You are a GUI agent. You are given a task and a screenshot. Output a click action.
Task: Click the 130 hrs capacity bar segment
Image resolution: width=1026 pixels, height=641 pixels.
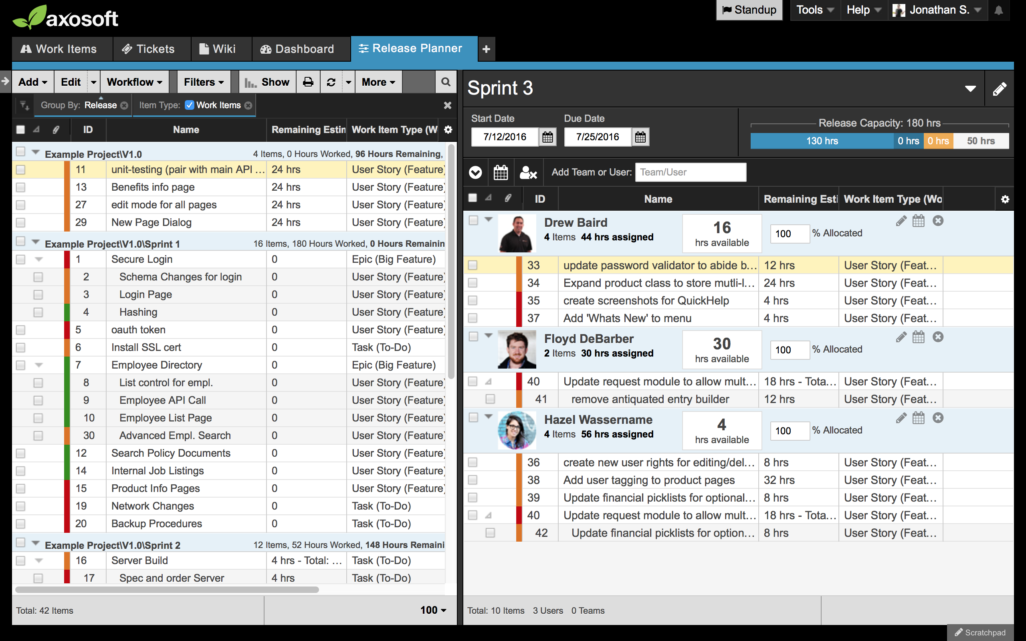tap(821, 141)
